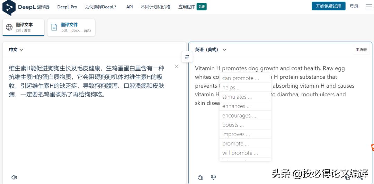Give the translation a thumbs up
Screen dimensions: 374x184
pyautogui.click(x=200, y=177)
